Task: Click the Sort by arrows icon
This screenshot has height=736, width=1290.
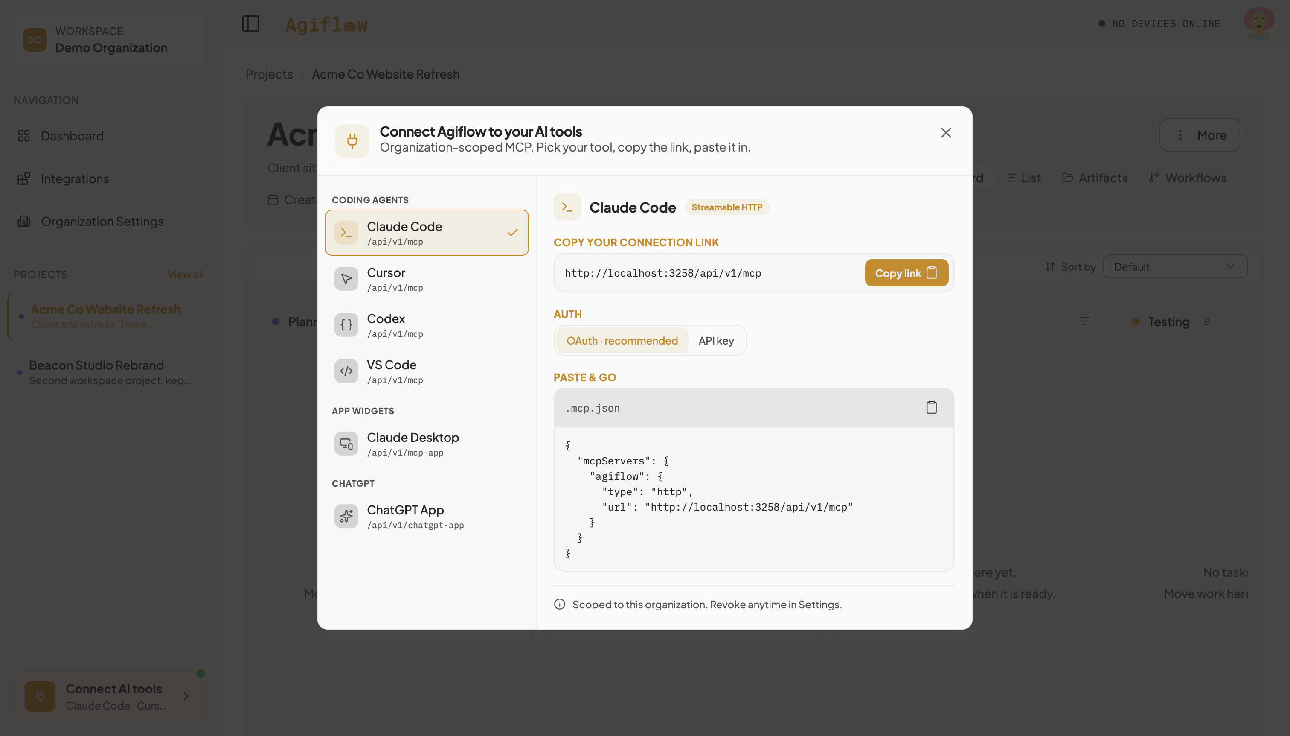Action: [1050, 266]
